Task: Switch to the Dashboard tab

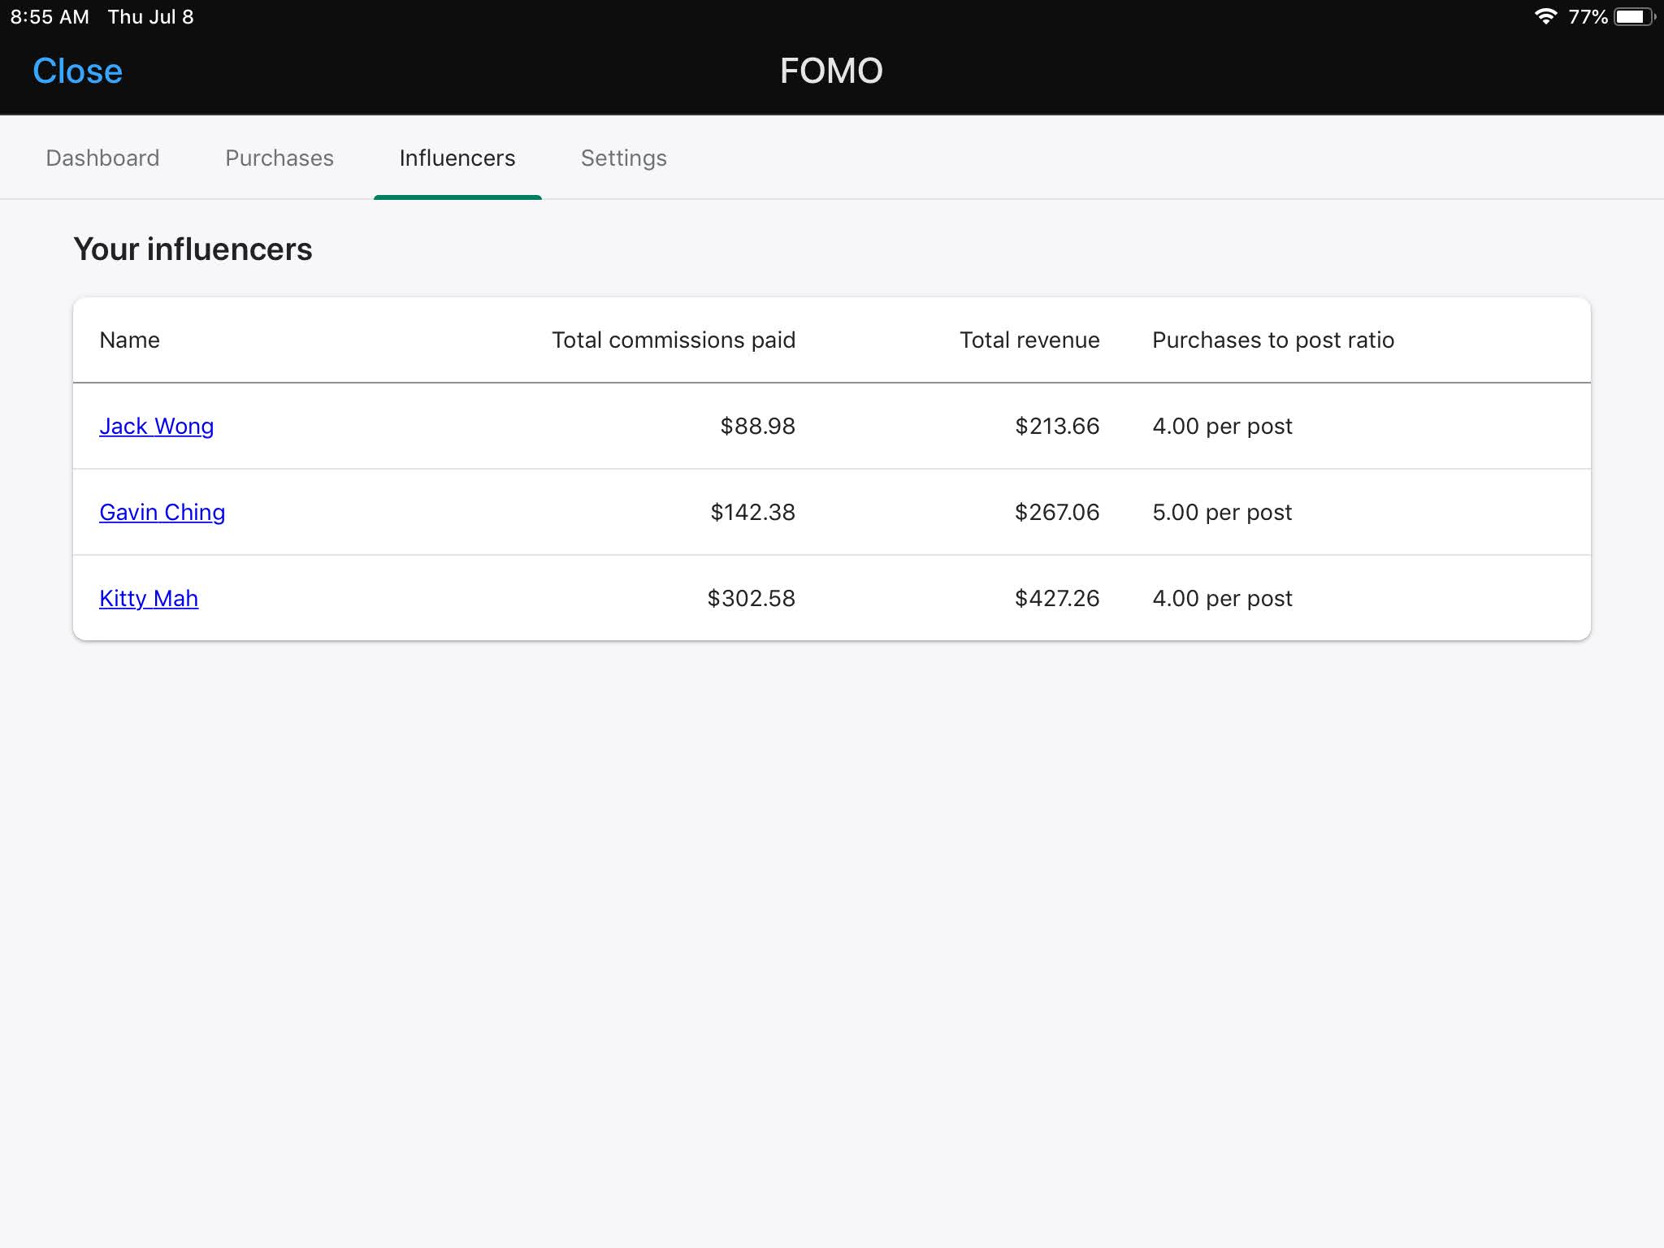Action: coord(102,158)
